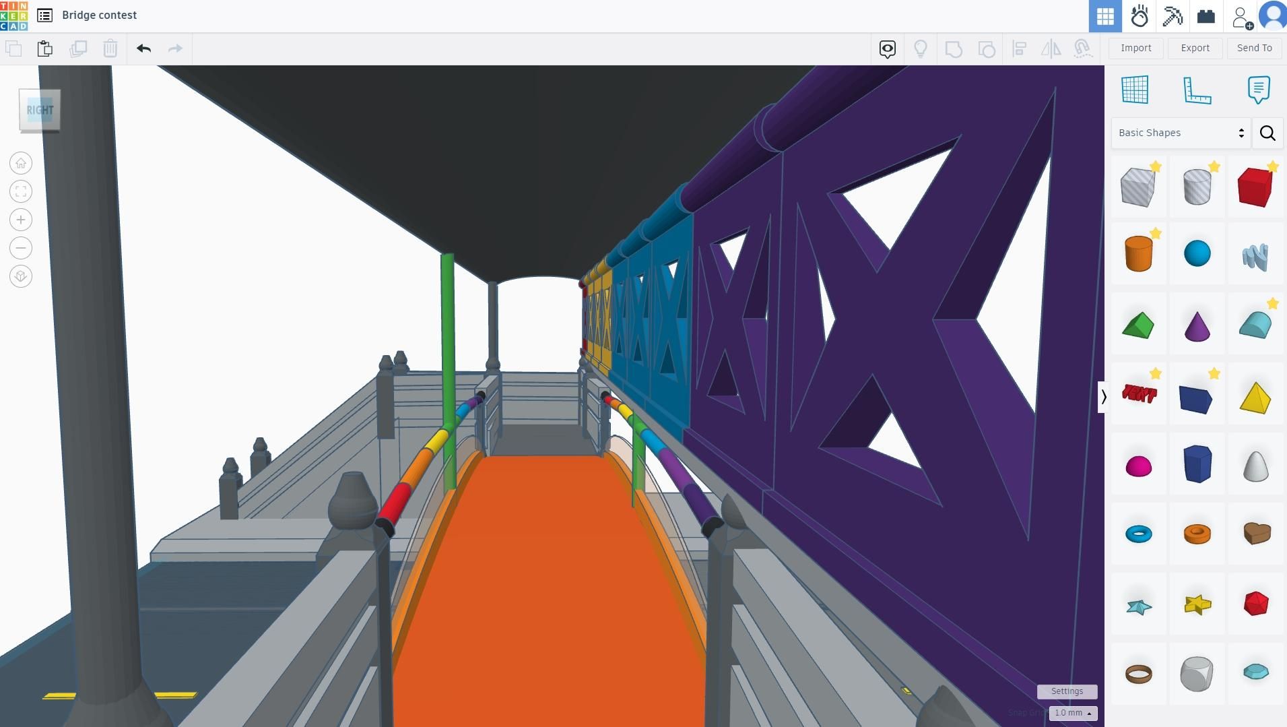Screen dimensions: 1287x727
Task: Import a file into the design
Action: pos(1135,48)
